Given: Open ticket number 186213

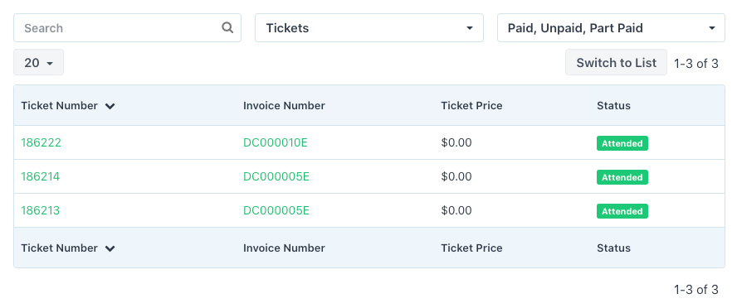Looking at the screenshot, I should click(41, 210).
